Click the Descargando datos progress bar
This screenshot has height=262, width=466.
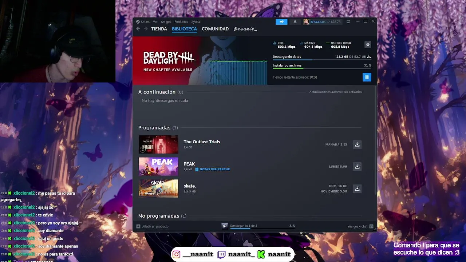click(322, 60)
